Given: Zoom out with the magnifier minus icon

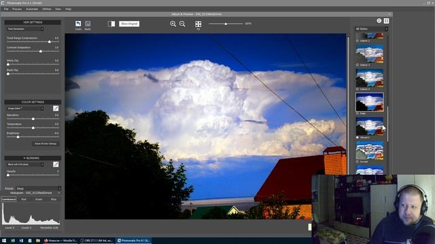Looking at the screenshot, I should click(x=182, y=24).
